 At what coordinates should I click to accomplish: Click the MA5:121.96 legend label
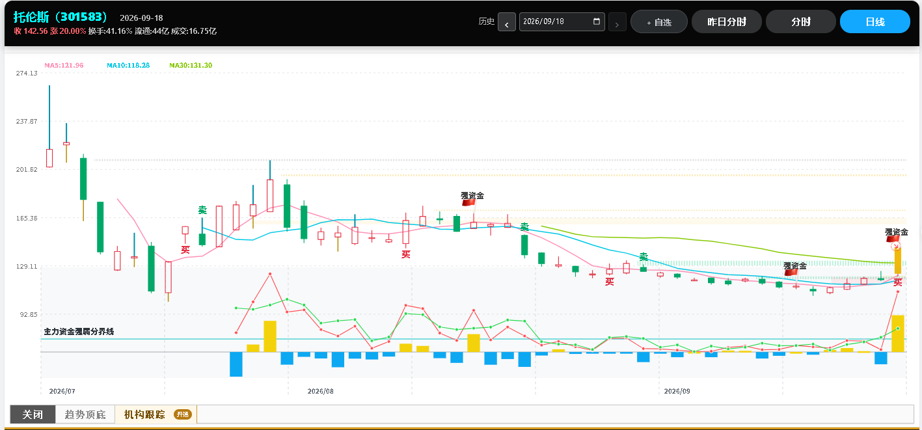(x=64, y=66)
